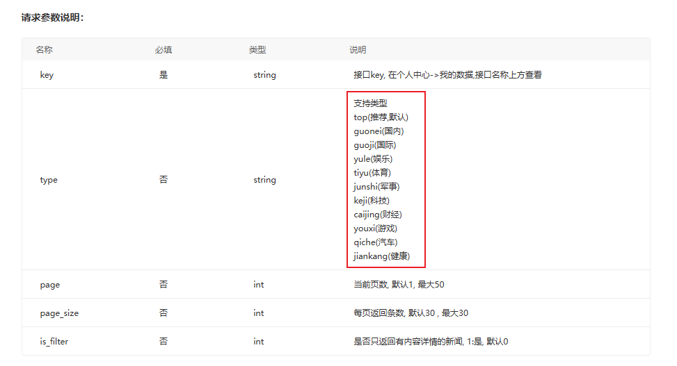
Task: Click 否 in the is_filter row
Action: point(164,342)
